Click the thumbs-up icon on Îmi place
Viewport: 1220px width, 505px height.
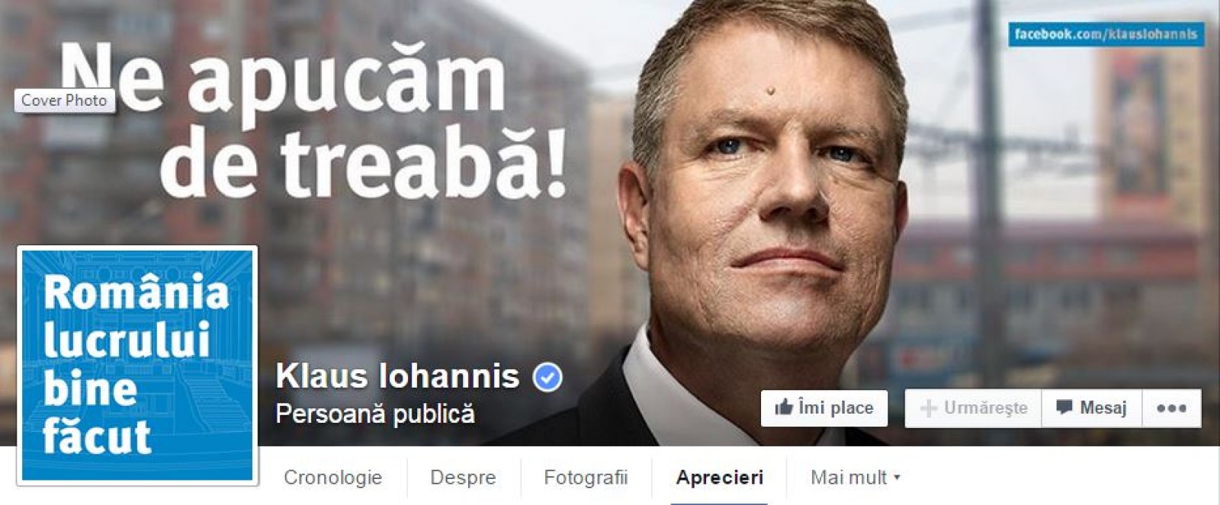pyautogui.click(x=783, y=408)
